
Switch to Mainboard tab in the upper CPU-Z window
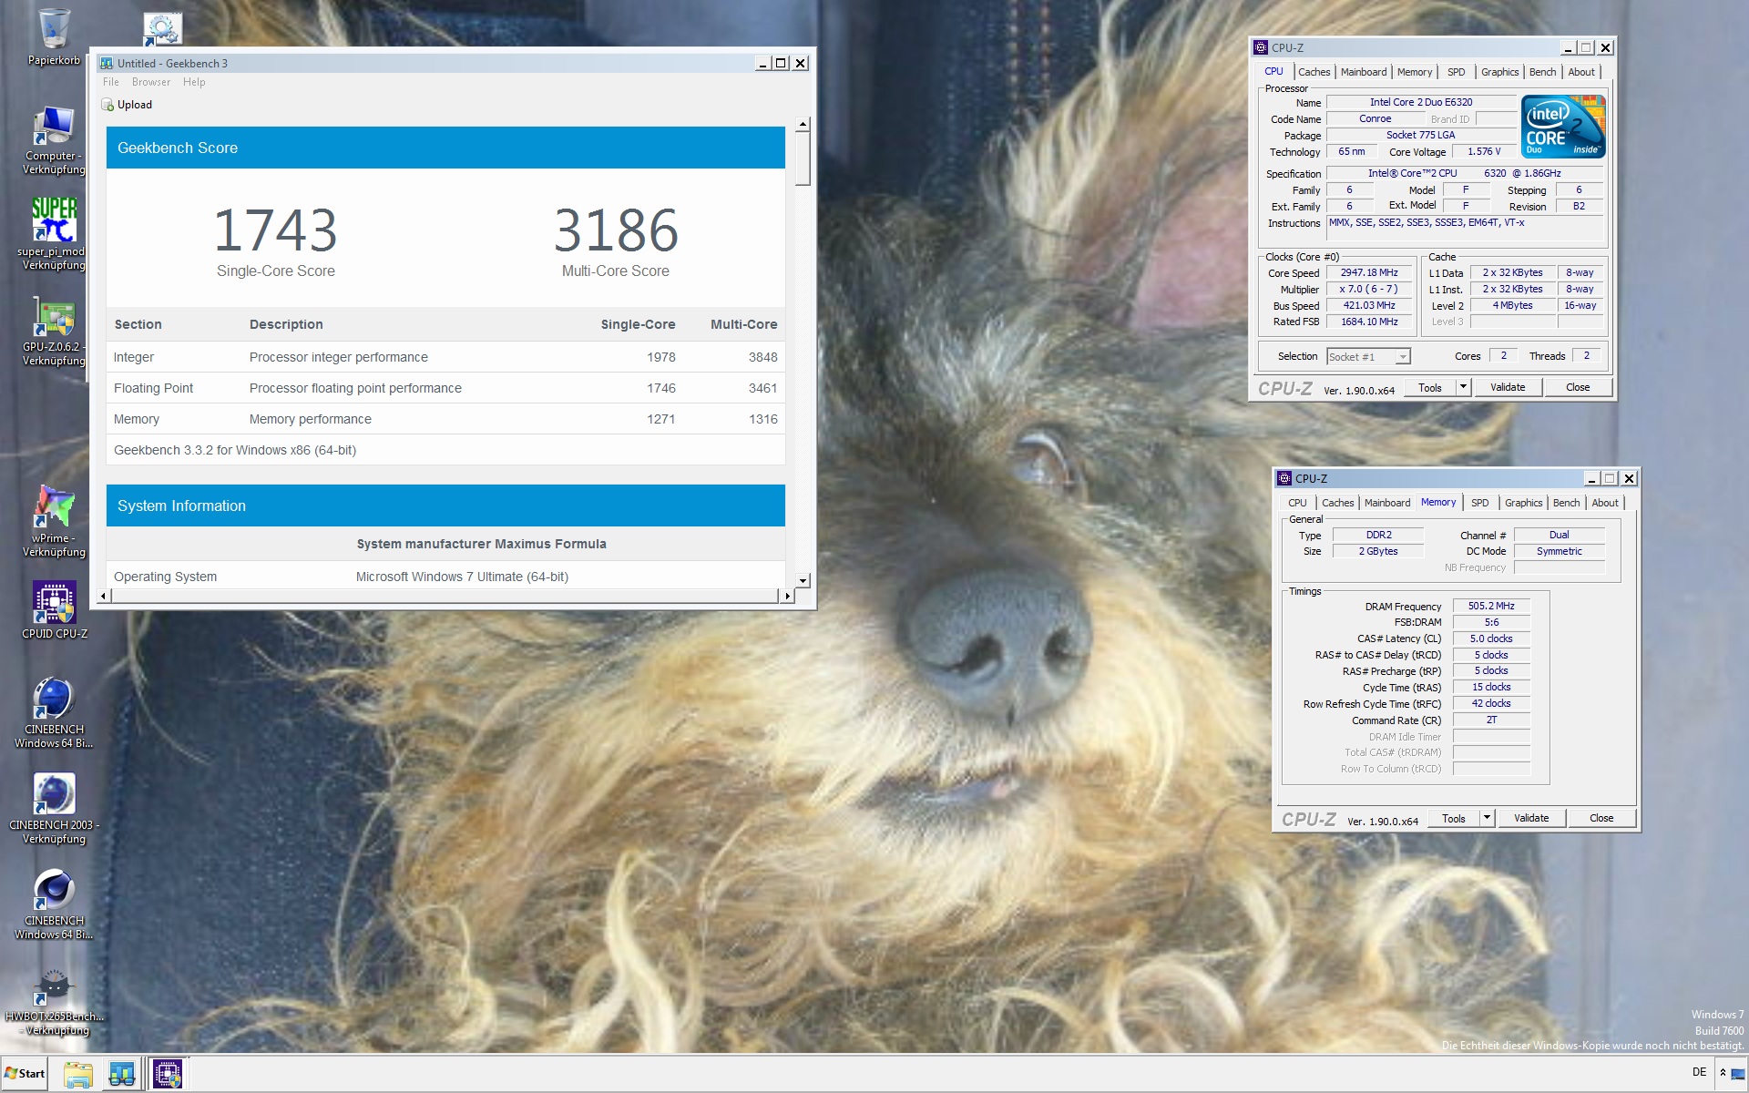[1364, 72]
